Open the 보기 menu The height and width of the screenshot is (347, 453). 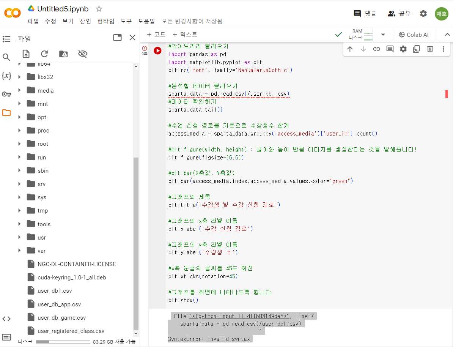(x=68, y=21)
